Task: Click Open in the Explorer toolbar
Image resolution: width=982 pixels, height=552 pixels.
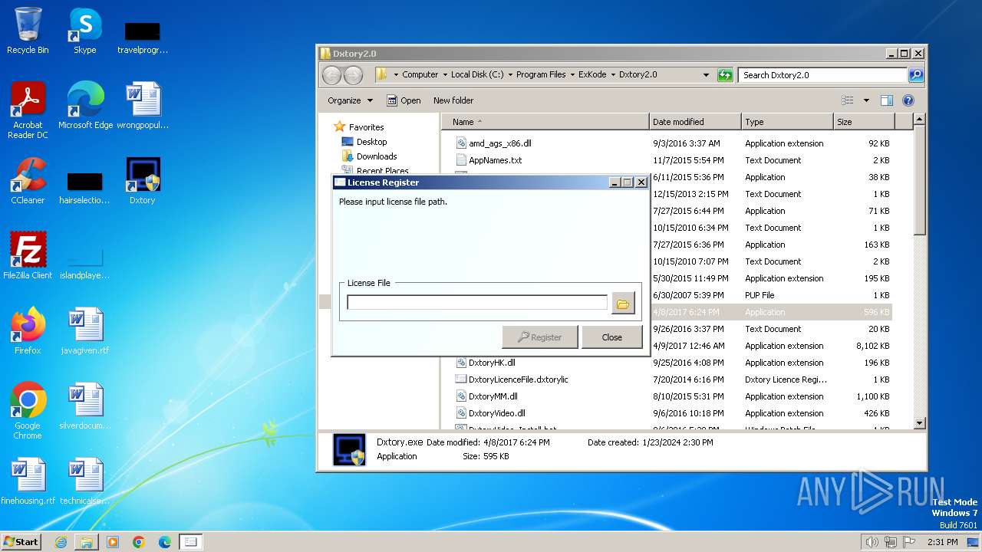Action: point(404,100)
